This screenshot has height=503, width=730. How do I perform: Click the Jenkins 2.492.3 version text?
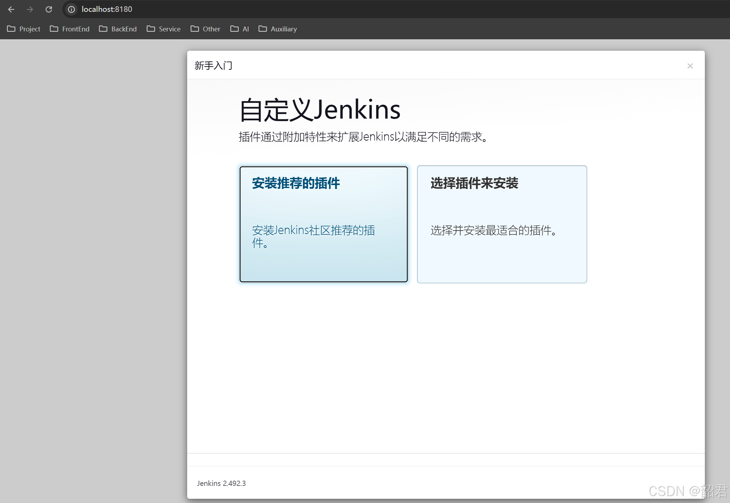(x=221, y=483)
